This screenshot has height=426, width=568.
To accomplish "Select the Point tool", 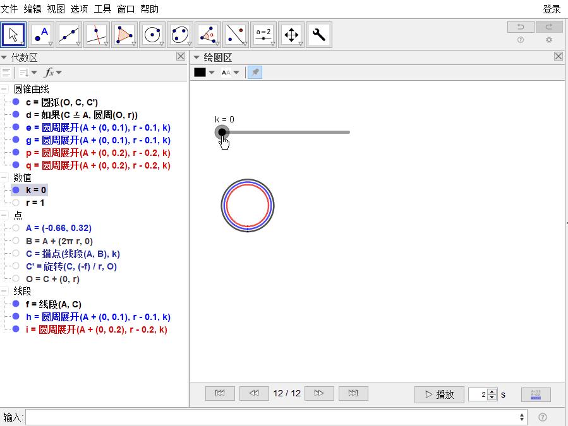I will point(41,35).
